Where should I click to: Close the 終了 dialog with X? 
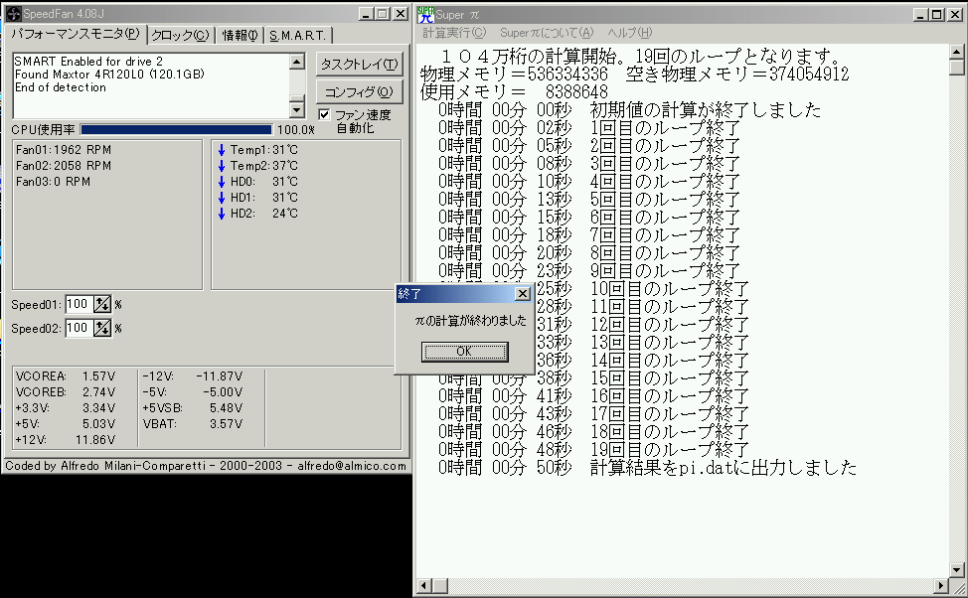click(523, 294)
